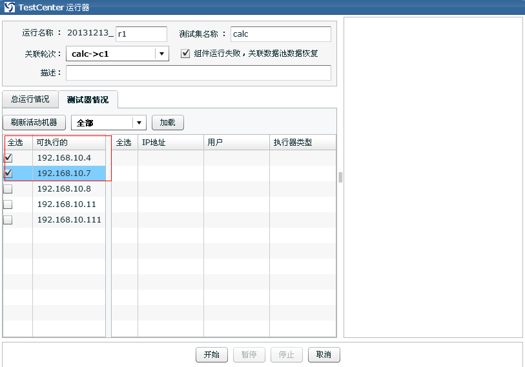
Task: Click the 开始 button
Action: (212, 355)
